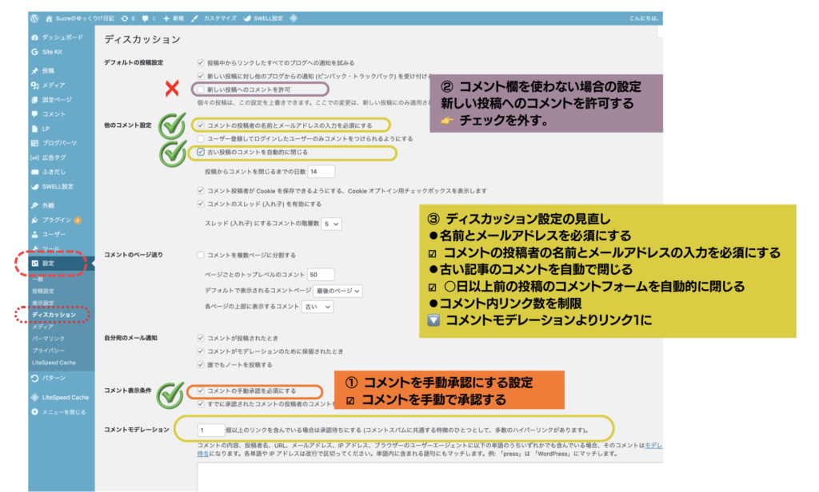Image resolution: width=819 pixels, height=492 pixels.
Task: Enable 新しい投稿へのコメントを許可 checkbox
Action: coord(201,89)
